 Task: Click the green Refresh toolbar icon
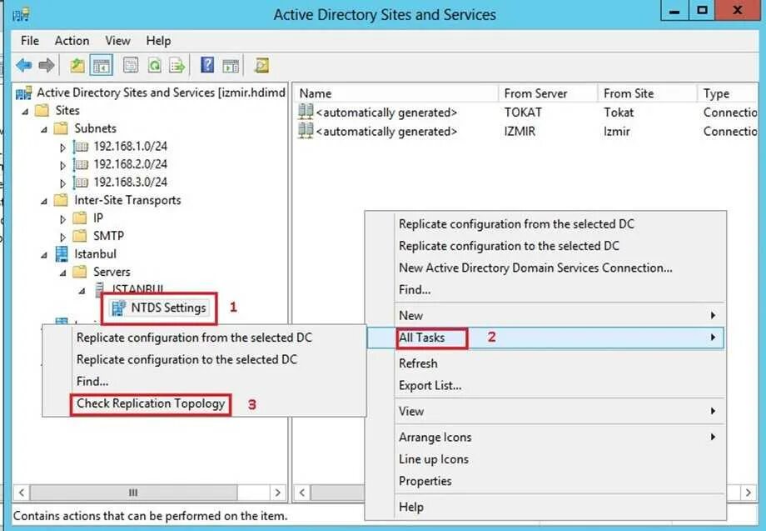coord(154,65)
